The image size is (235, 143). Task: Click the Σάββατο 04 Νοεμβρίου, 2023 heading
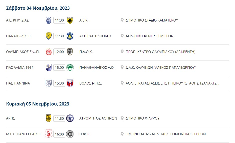pyautogui.click(x=38, y=8)
